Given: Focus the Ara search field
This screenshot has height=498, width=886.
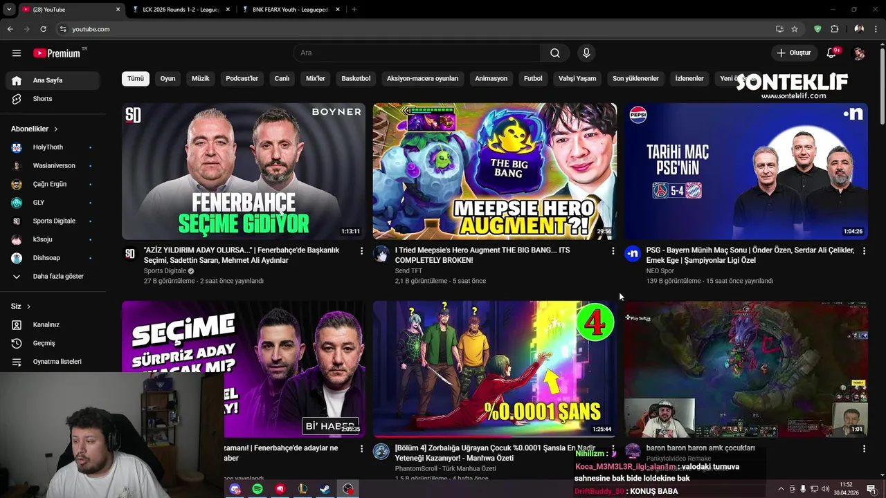Looking at the screenshot, I should 417,53.
